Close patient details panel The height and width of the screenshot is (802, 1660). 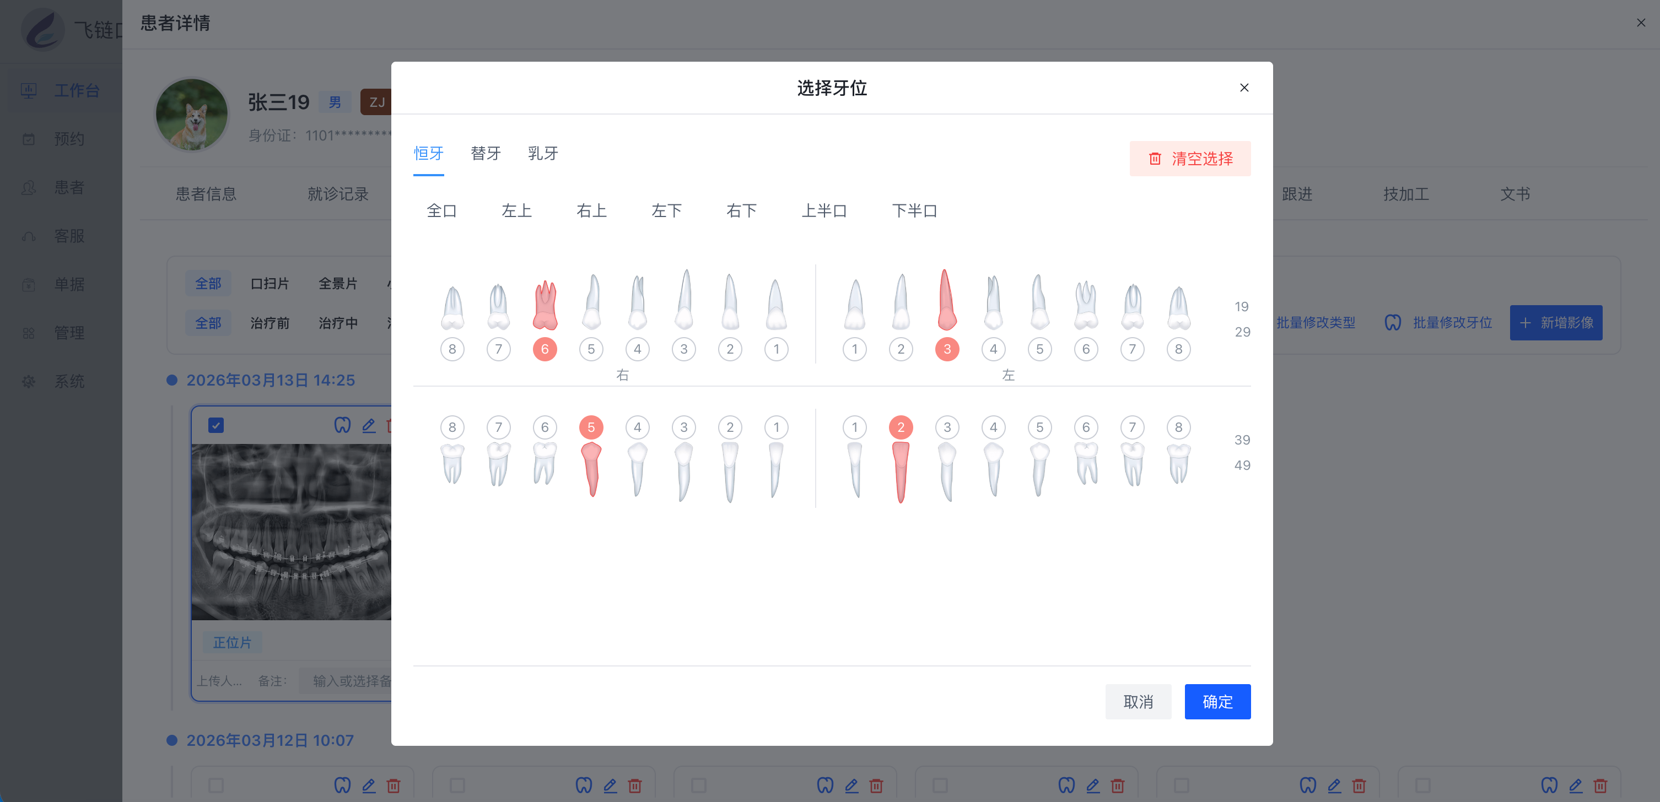pyautogui.click(x=1641, y=23)
